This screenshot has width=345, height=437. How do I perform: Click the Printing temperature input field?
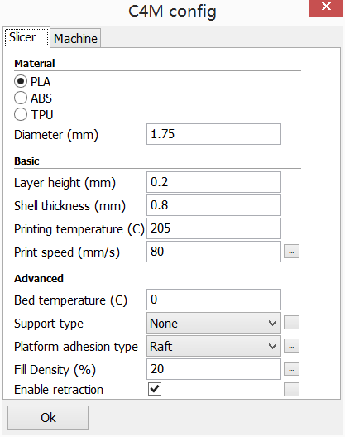213,228
